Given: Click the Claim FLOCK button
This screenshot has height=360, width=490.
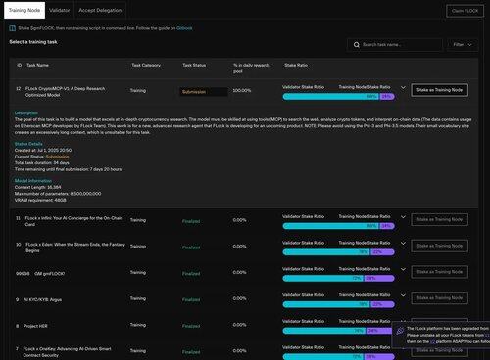Looking at the screenshot, I should 465,11.
